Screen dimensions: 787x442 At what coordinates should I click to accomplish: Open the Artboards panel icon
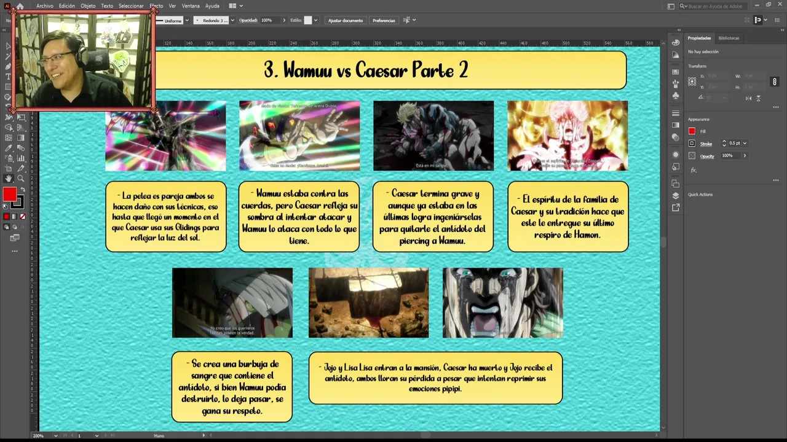676,184
